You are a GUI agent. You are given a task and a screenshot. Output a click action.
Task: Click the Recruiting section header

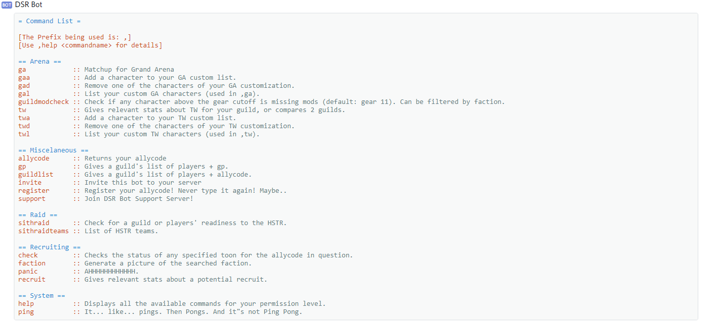50,247
